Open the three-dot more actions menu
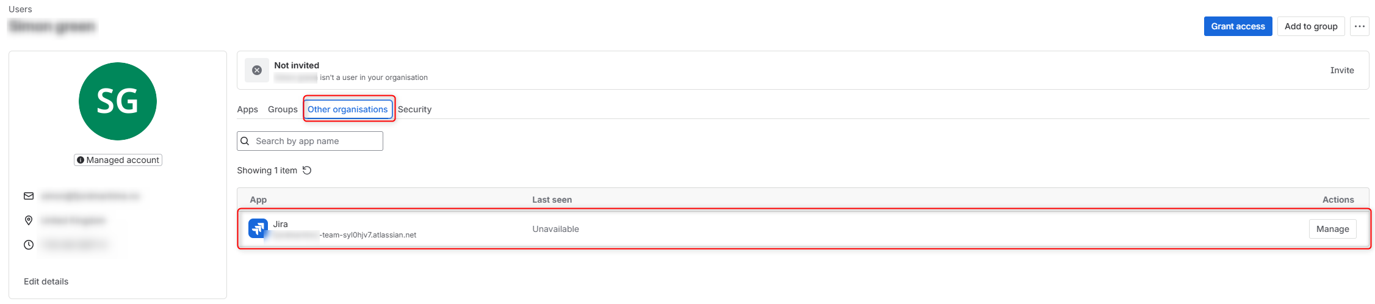The height and width of the screenshot is (304, 1375). (x=1360, y=26)
